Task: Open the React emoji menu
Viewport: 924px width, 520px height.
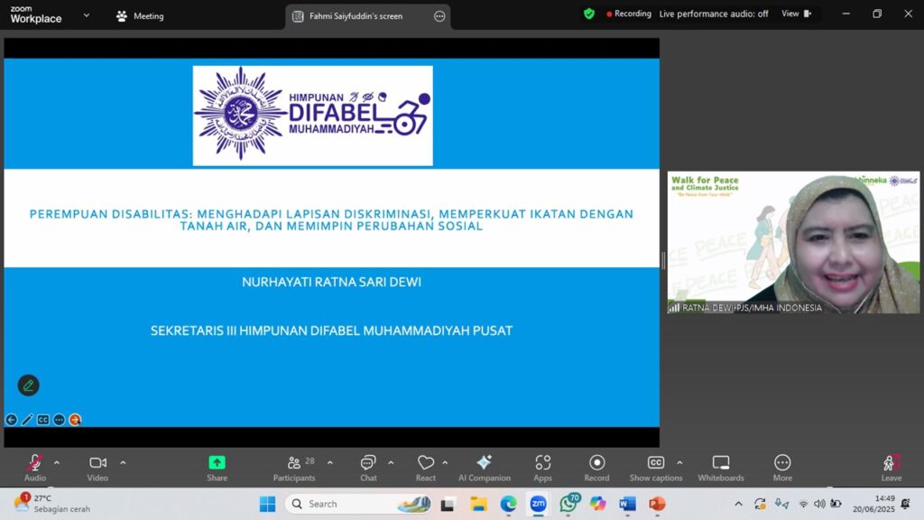Action: tap(426, 469)
